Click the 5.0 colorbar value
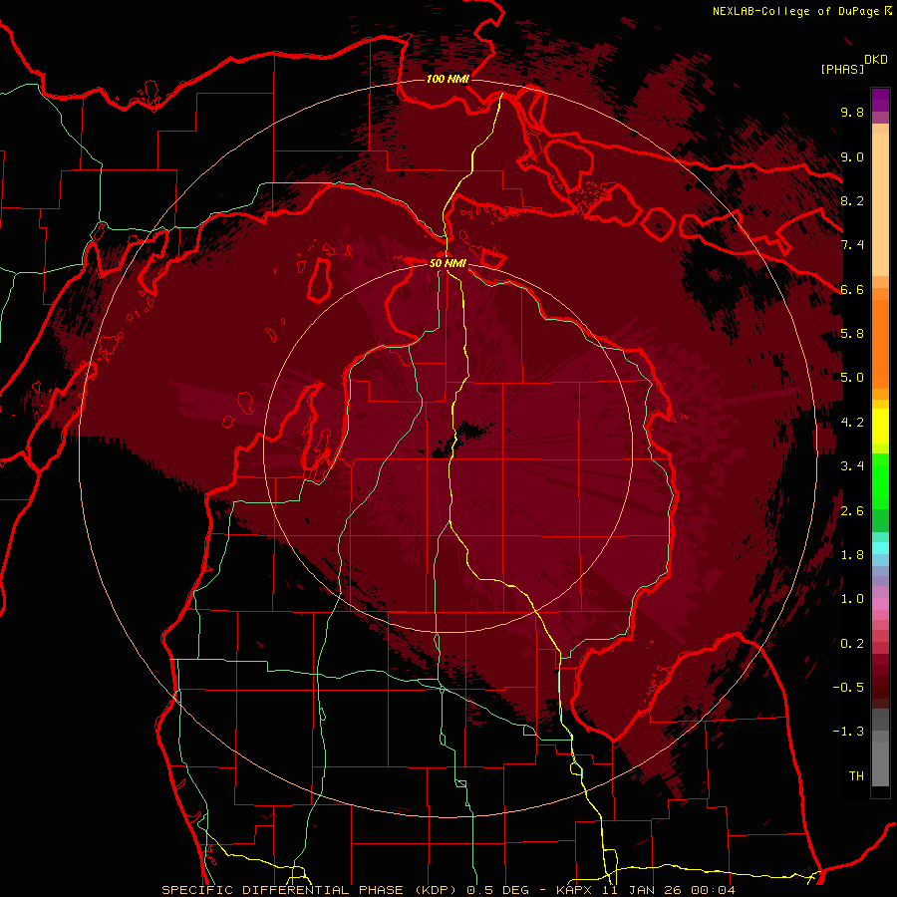The height and width of the screenshot is (897, 897). [852, 378]
